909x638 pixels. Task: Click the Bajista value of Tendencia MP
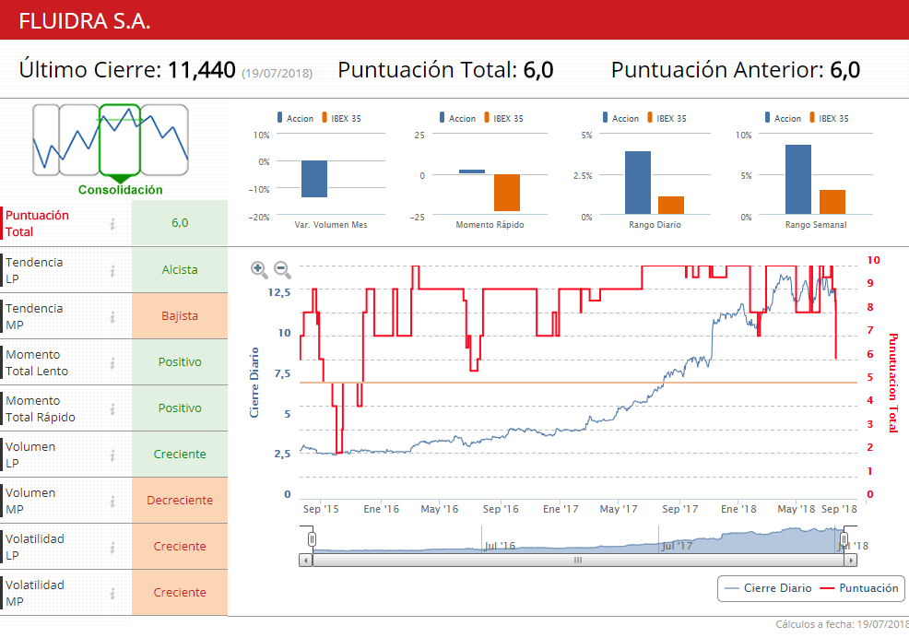point(180,316)
